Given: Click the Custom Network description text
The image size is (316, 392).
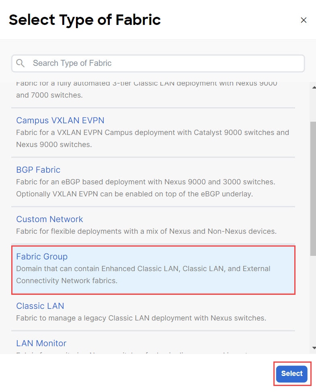Looking at the screenshot, I should pyautogui.click(x=146, y=231).
